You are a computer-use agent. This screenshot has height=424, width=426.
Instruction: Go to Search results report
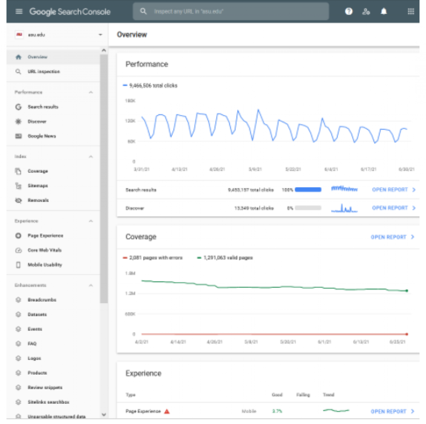53,107
